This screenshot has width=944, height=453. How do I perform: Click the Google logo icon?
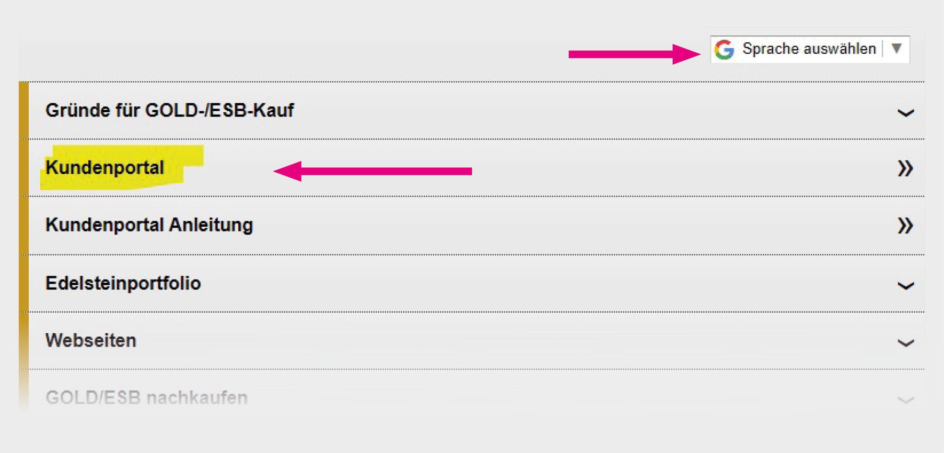[x=724, y=49]
